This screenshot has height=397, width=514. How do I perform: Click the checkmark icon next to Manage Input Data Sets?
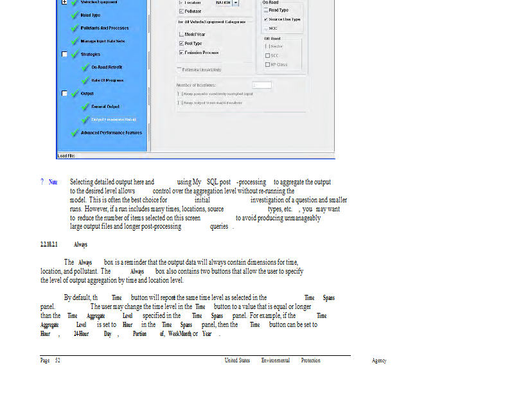75,41
